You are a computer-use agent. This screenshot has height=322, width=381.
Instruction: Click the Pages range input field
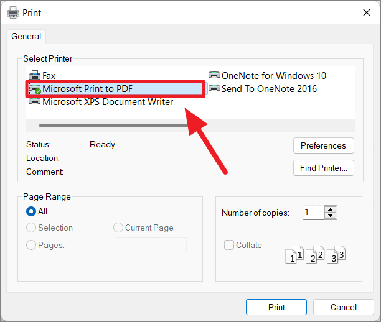click(151, 245)
